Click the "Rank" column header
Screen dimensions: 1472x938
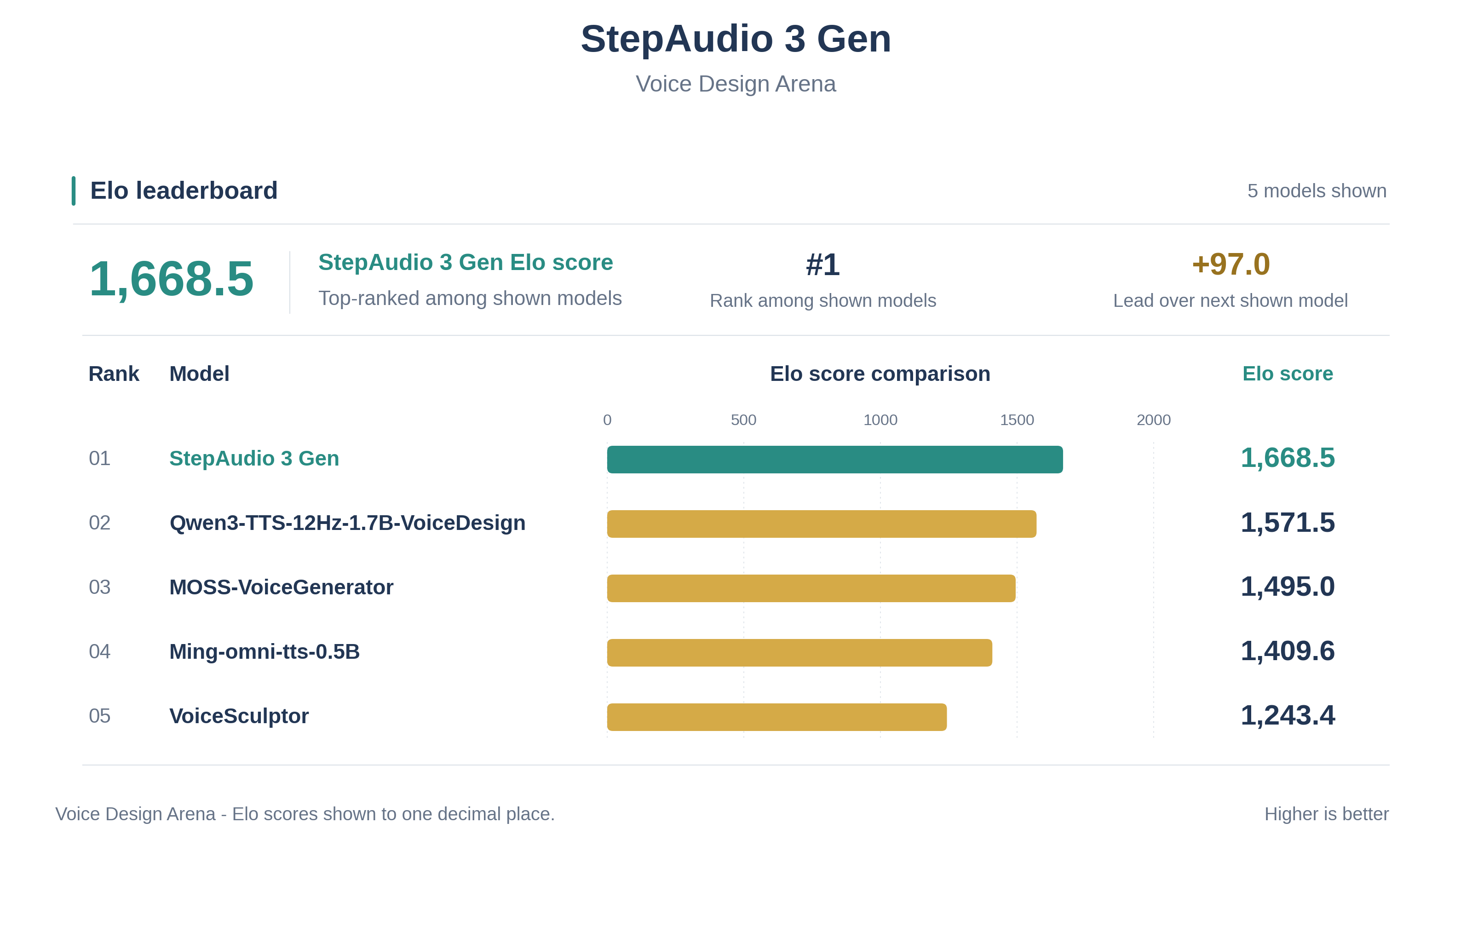(x=114, y=374)
